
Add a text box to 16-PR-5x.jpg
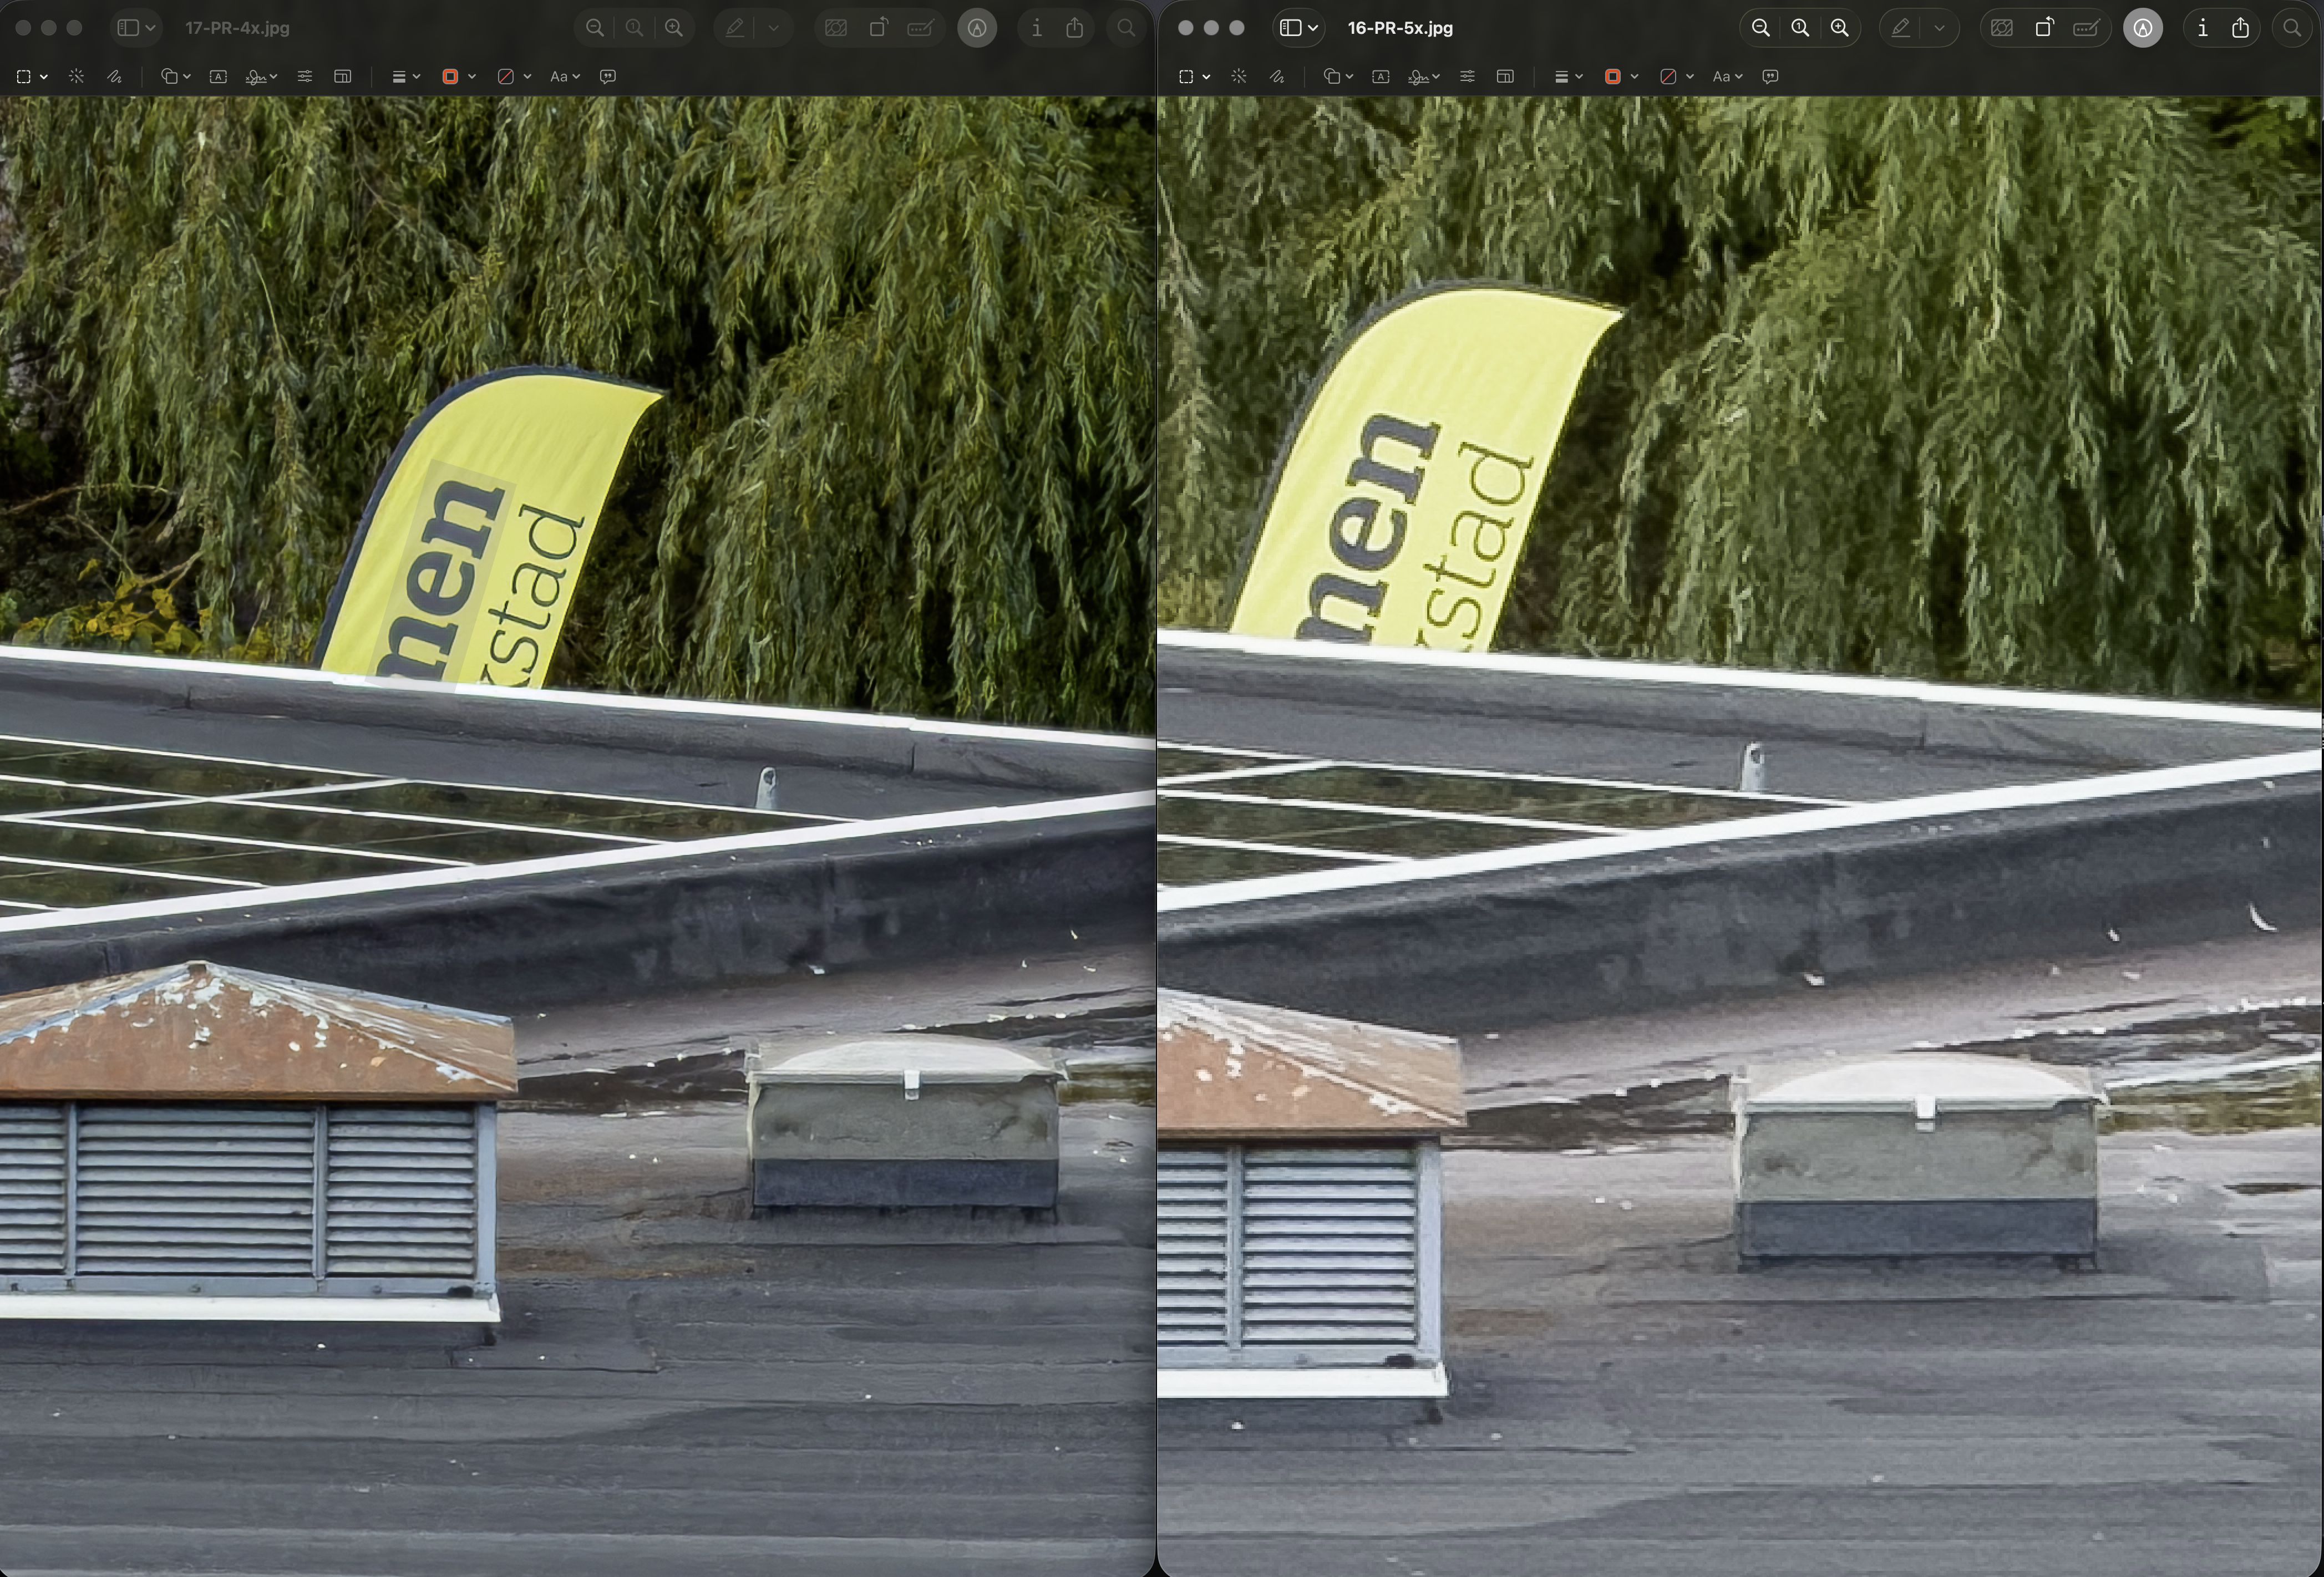(1380, 76)
